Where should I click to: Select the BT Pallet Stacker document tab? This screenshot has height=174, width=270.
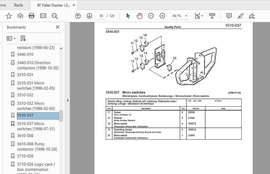point(53,5)
